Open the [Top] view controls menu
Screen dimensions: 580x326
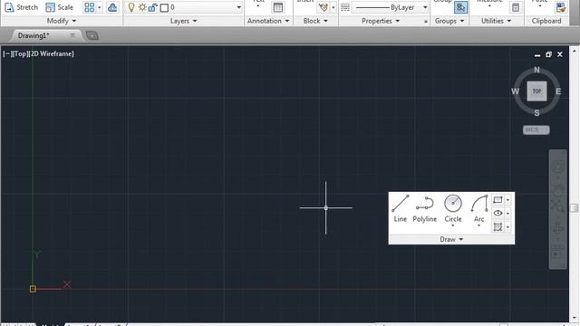point(20,54)
